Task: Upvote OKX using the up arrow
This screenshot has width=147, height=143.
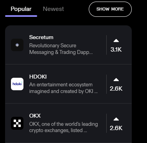Action: click(116, 119)
